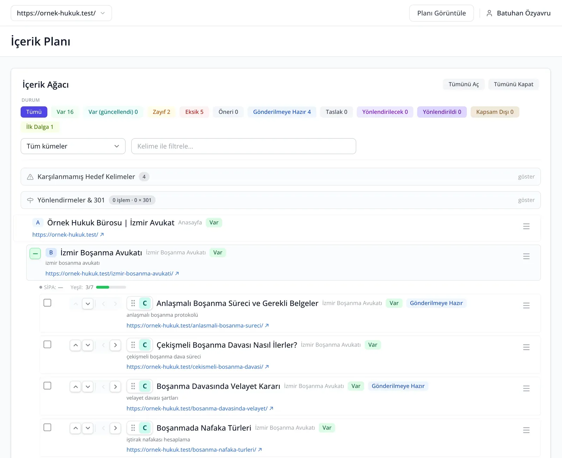Open hamburger menu for İzmir Boşanma Avukatı row

[x=526, y=256]
